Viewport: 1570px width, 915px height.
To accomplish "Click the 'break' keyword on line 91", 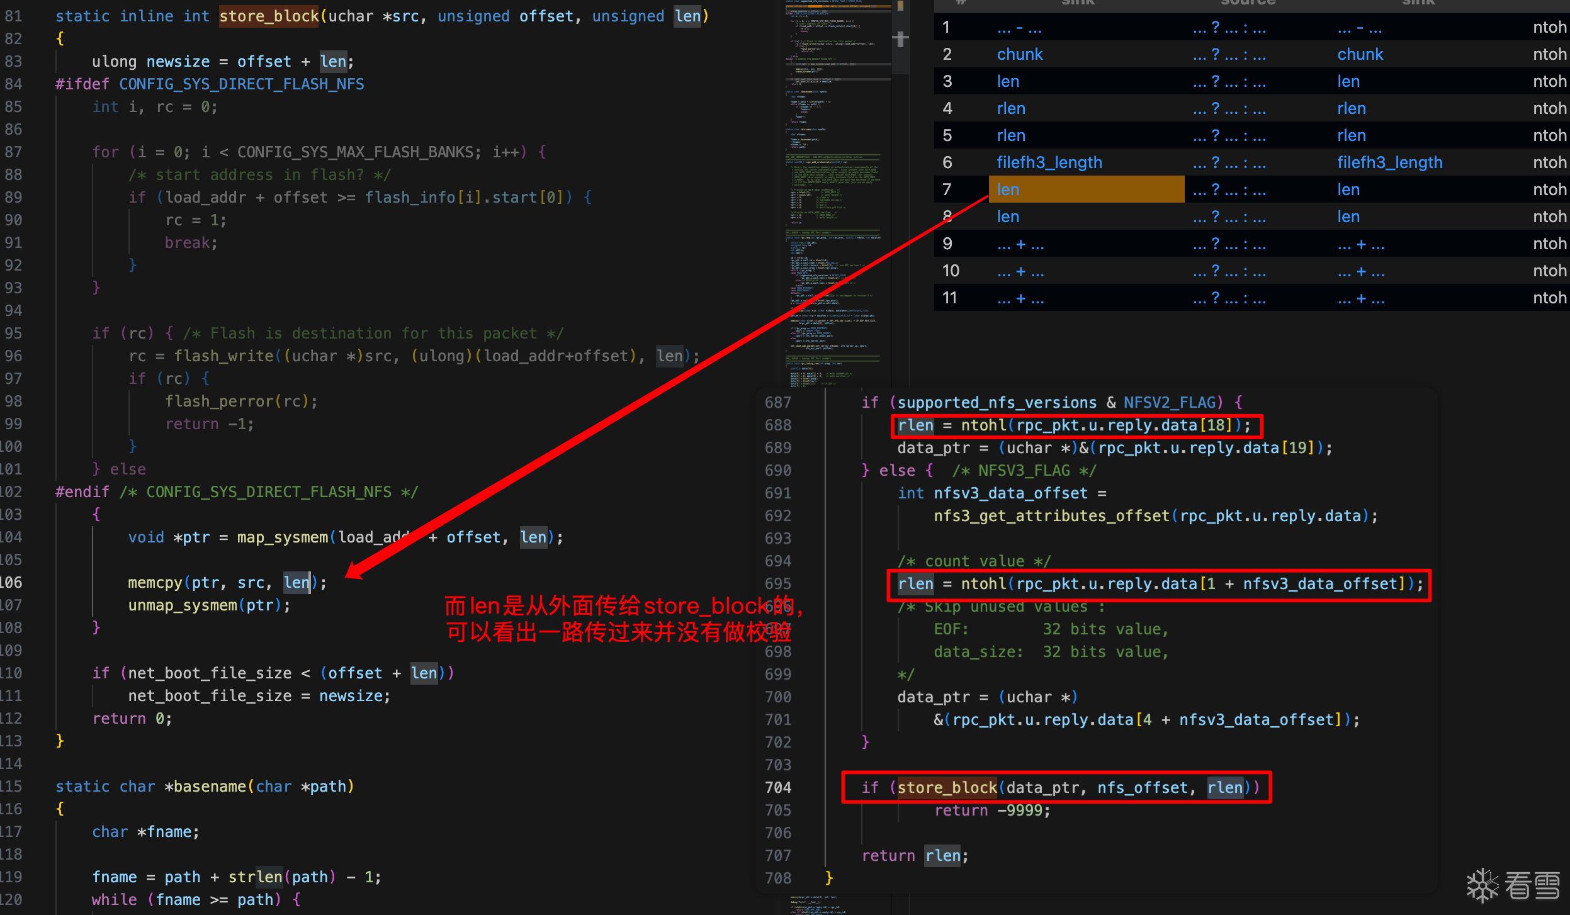I will [187, 243].
